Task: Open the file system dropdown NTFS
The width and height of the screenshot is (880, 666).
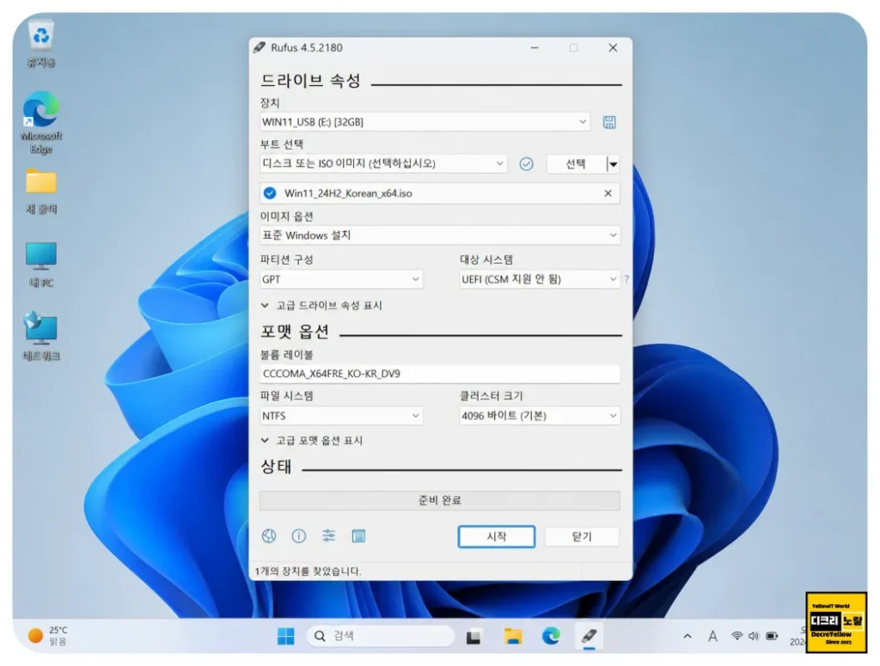Action: pos(341,416)
